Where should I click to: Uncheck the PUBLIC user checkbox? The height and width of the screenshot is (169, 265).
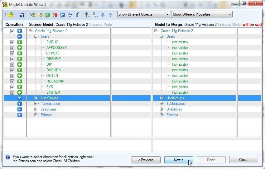tap(12, 42)
